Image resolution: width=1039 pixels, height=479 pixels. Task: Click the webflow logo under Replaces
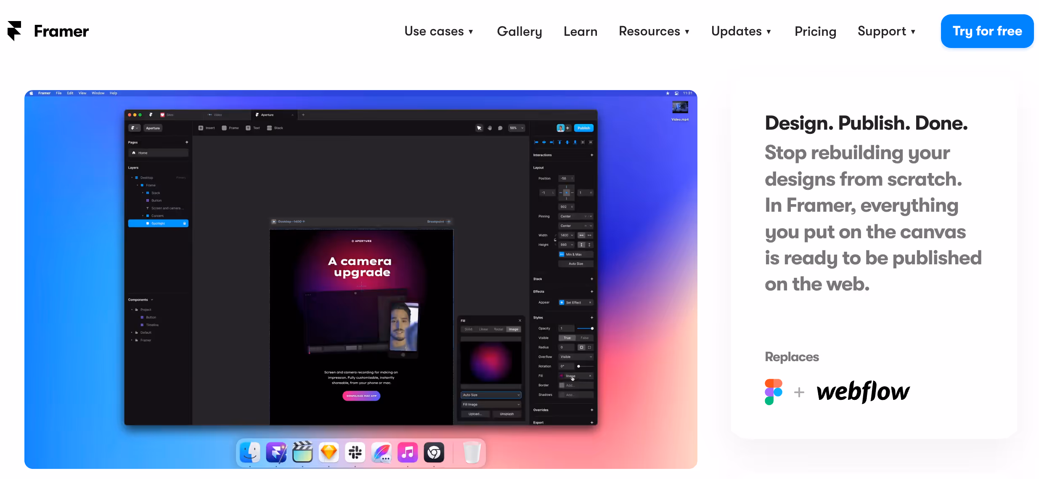click(863, 392)
